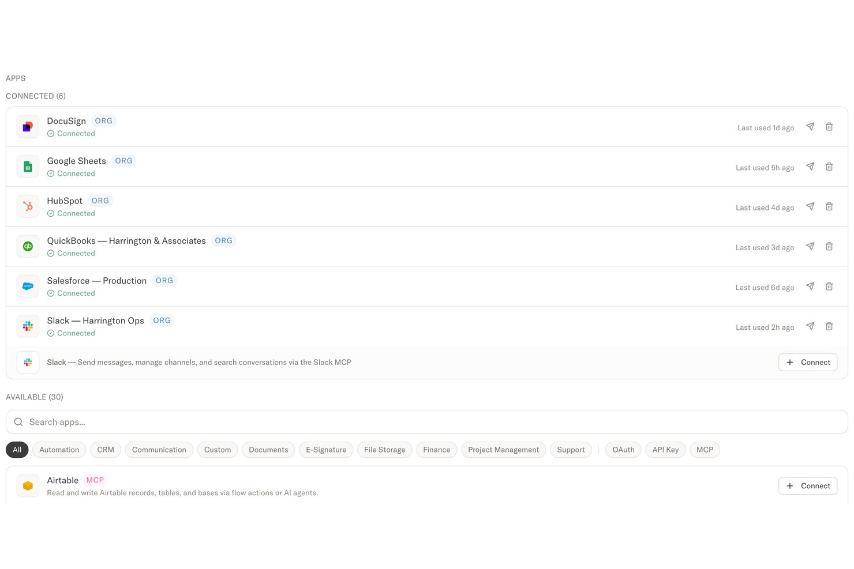Viewport: 854px width, 569px height.
Task: Click the MCP badge beside Airtable
Action: [95, 480]
